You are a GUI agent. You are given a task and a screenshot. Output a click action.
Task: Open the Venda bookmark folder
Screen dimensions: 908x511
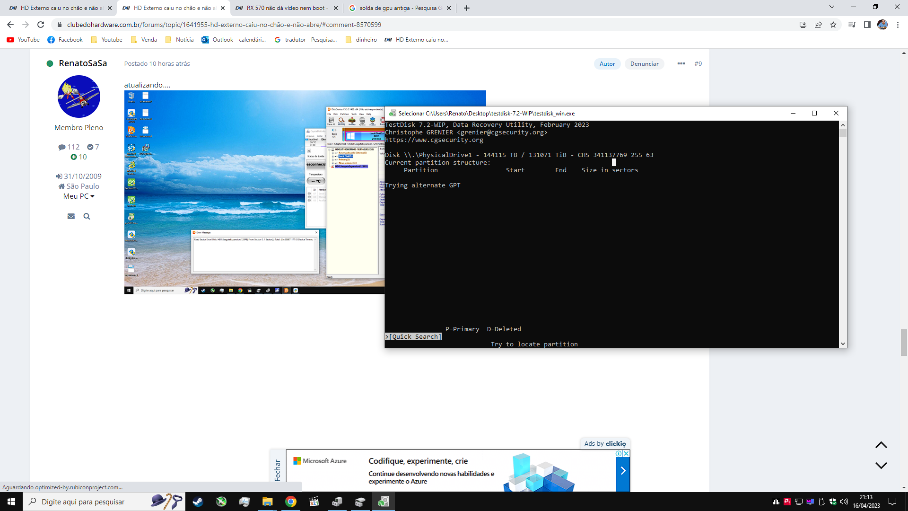click(x=144, y=40)
